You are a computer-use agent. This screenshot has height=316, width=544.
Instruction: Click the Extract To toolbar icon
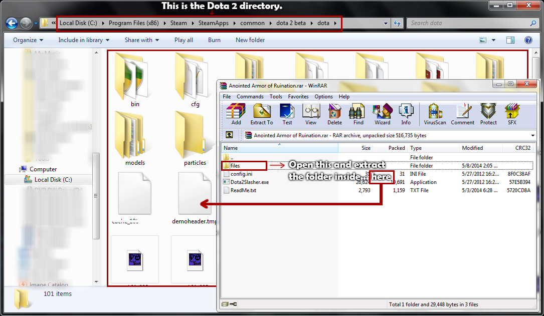(x=262, y=114)
